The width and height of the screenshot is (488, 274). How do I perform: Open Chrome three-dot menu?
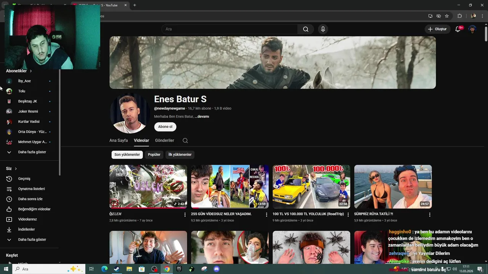point(482,16)
